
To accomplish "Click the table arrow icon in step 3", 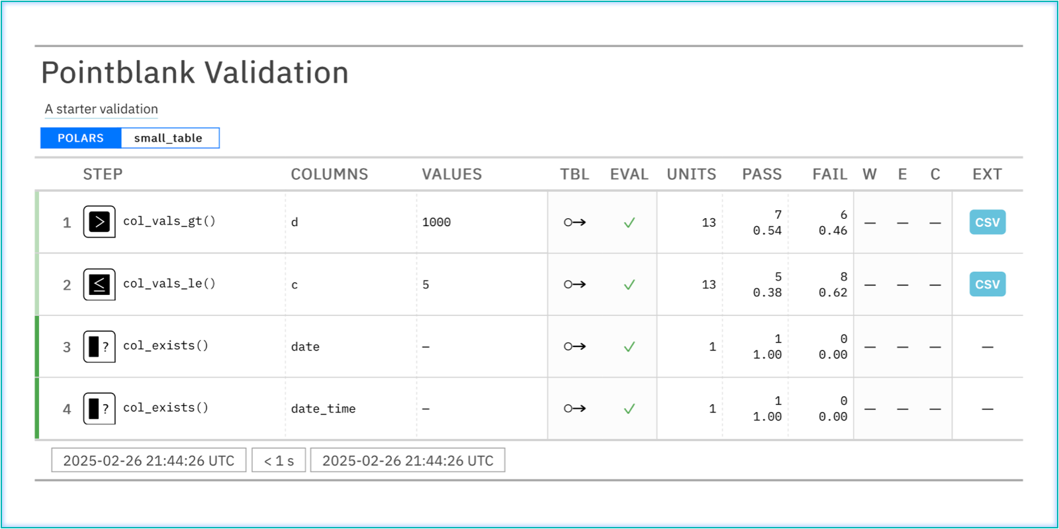I will [x=575, y=346].
